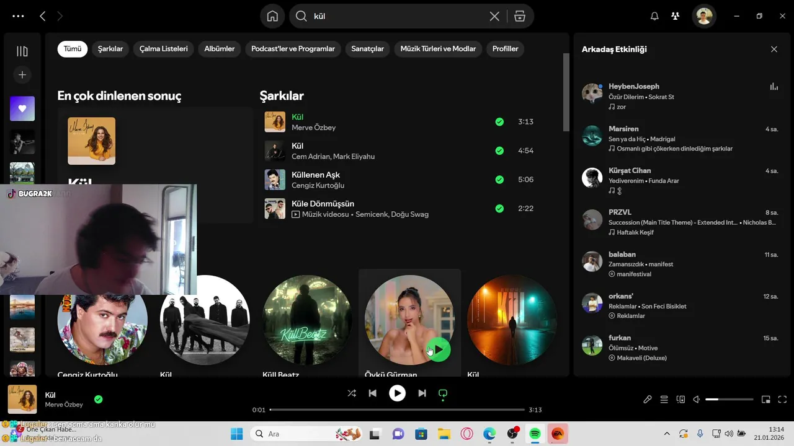
Task: Go back with the left arrow
Action: tap(42, 16)
